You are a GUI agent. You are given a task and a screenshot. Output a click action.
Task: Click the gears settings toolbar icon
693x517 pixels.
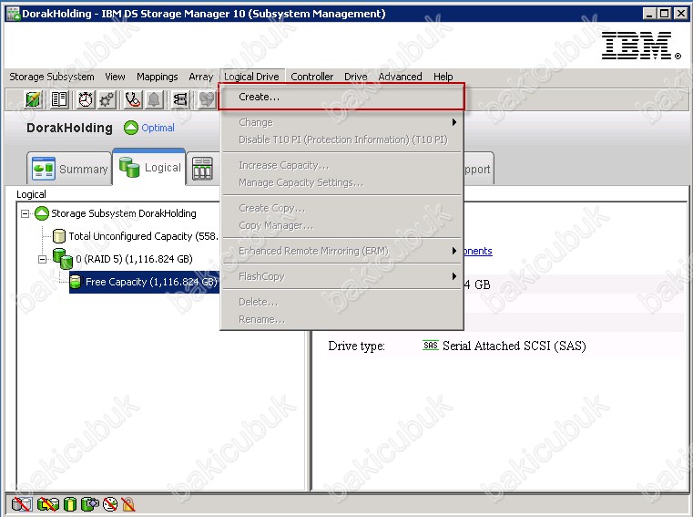tap(107, 99)
